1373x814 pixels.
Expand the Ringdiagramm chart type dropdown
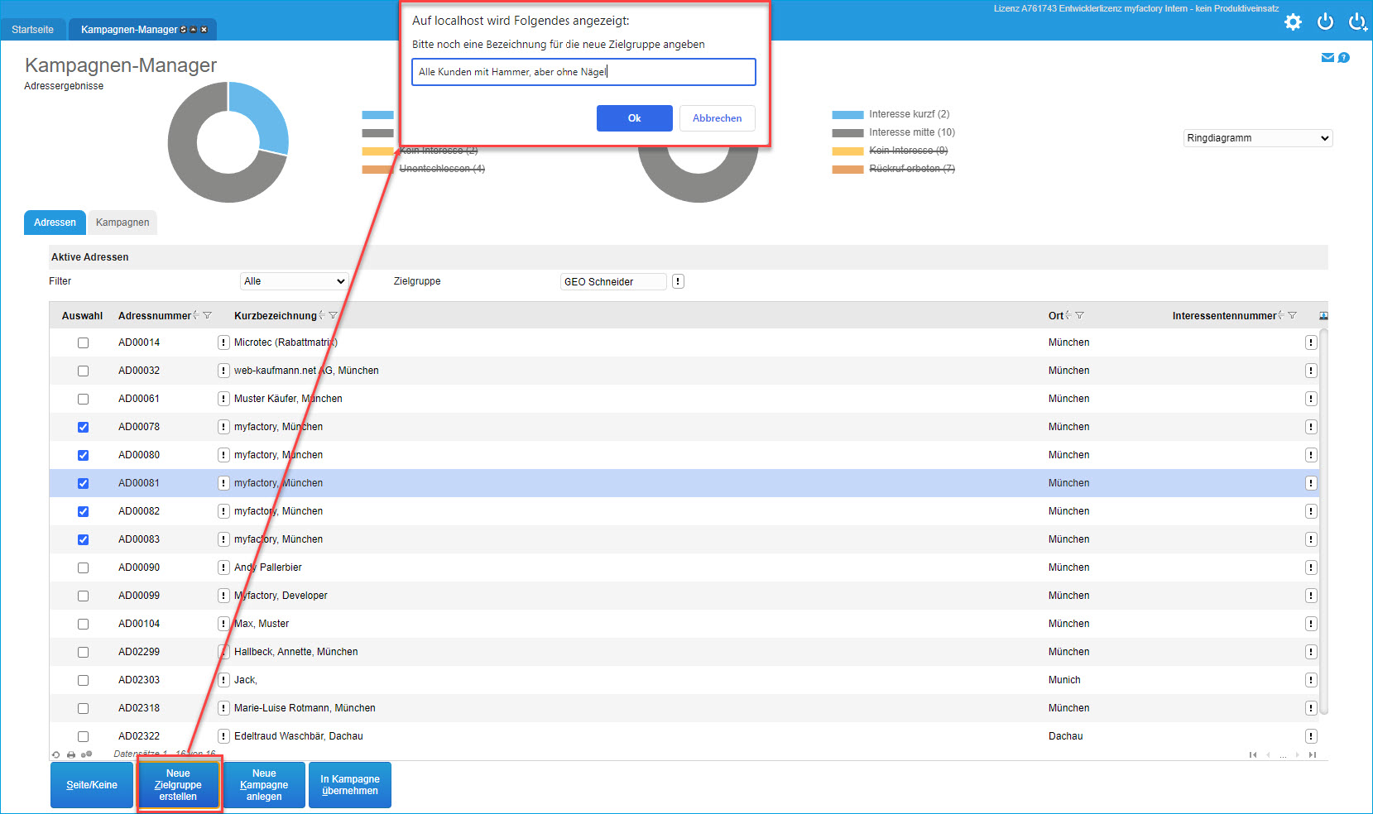click(1257, 138)
